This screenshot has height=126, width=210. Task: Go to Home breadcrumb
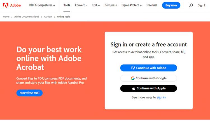point(6,16)
